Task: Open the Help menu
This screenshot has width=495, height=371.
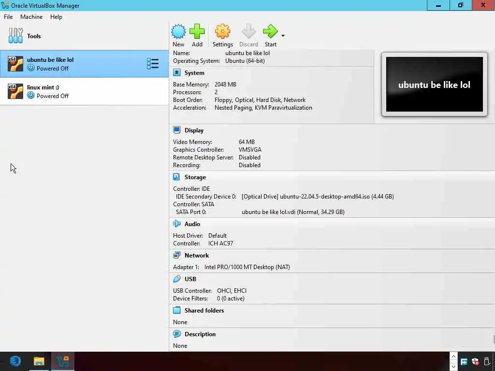Action: point(56,17)
